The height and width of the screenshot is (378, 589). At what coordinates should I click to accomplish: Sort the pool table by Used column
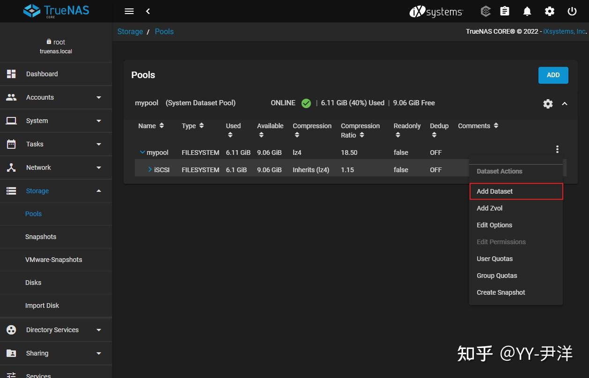pyautogui.click(x=230, y=135)
